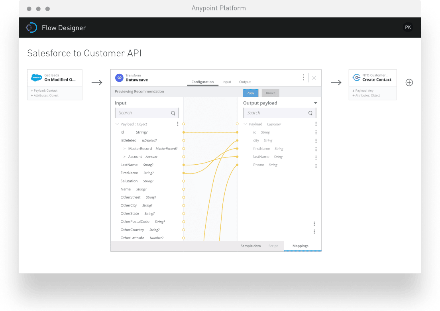Click the Input search magnifier icon
The width and height of the screenshot is (440, 311).
[173, 113]
